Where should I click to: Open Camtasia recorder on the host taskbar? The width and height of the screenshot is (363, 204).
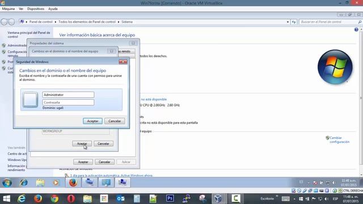coord(236,198)
